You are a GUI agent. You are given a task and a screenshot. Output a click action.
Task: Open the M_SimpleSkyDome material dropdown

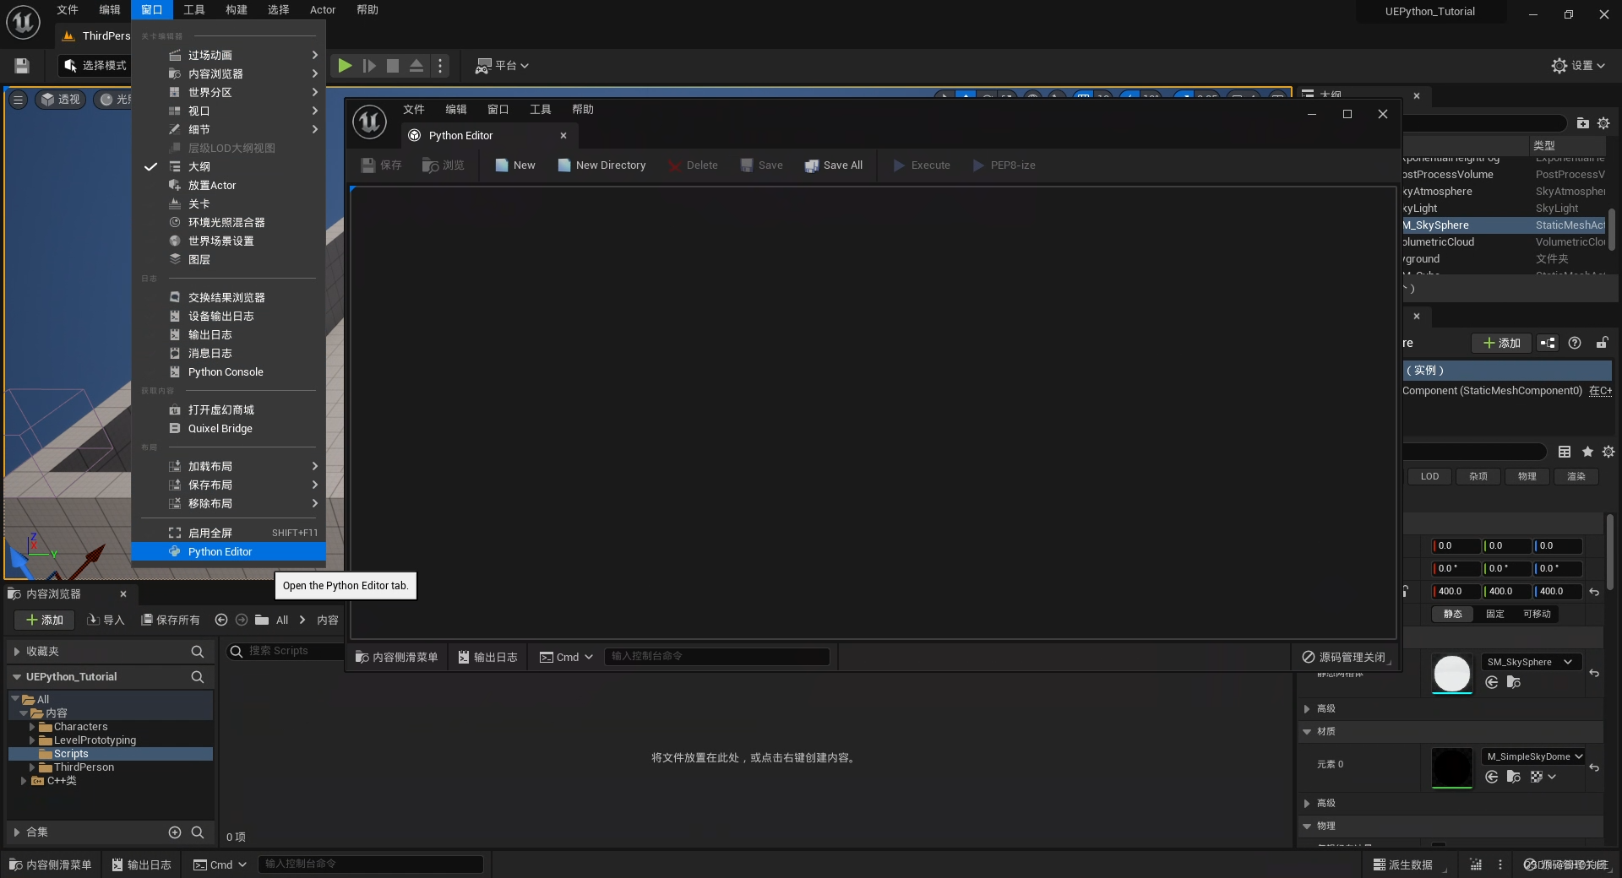(x=1535, y=757)
